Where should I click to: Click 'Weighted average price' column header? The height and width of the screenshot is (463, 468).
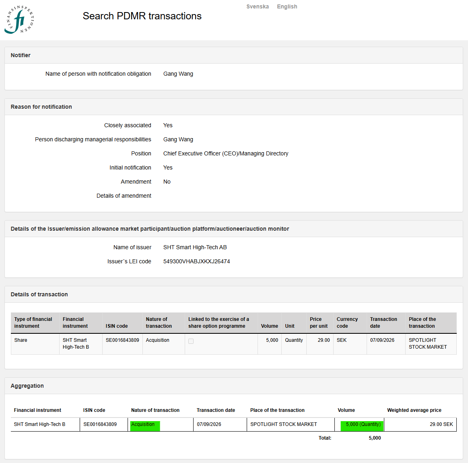[414, 410]
